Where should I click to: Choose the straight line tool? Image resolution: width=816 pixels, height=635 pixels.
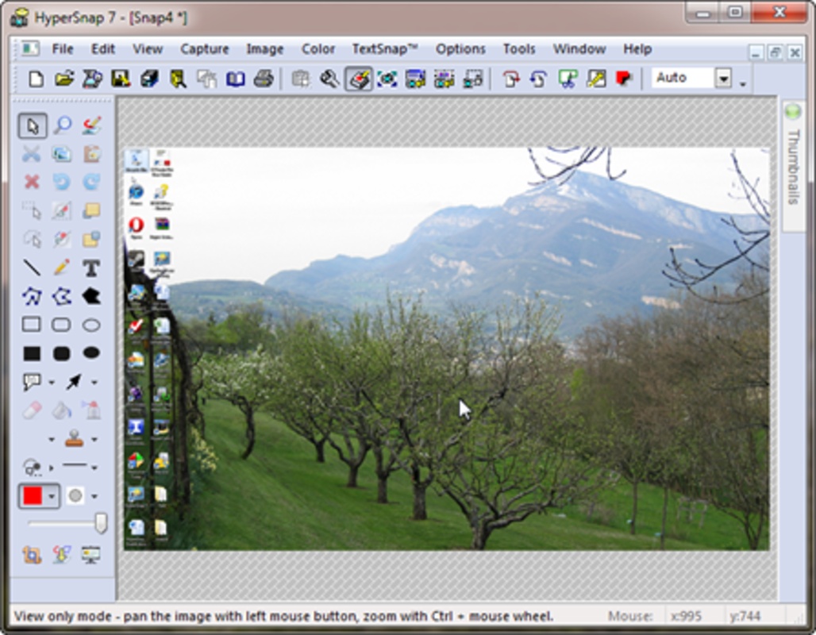pyautogui.click(x=32, y=268)
